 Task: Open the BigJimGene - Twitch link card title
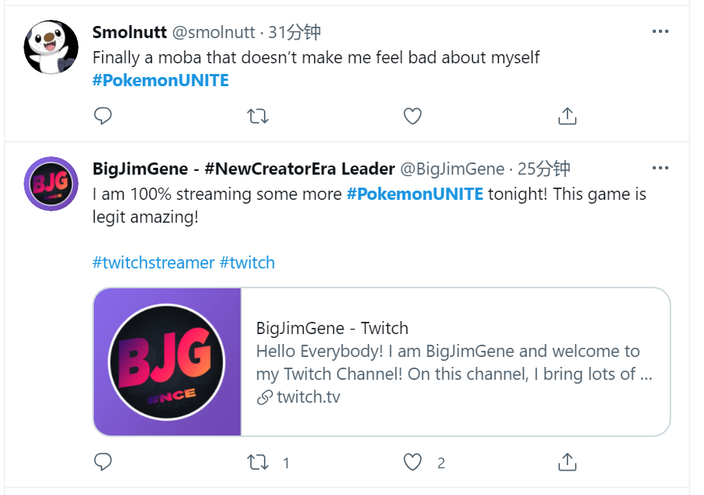(x=332, y=328)
